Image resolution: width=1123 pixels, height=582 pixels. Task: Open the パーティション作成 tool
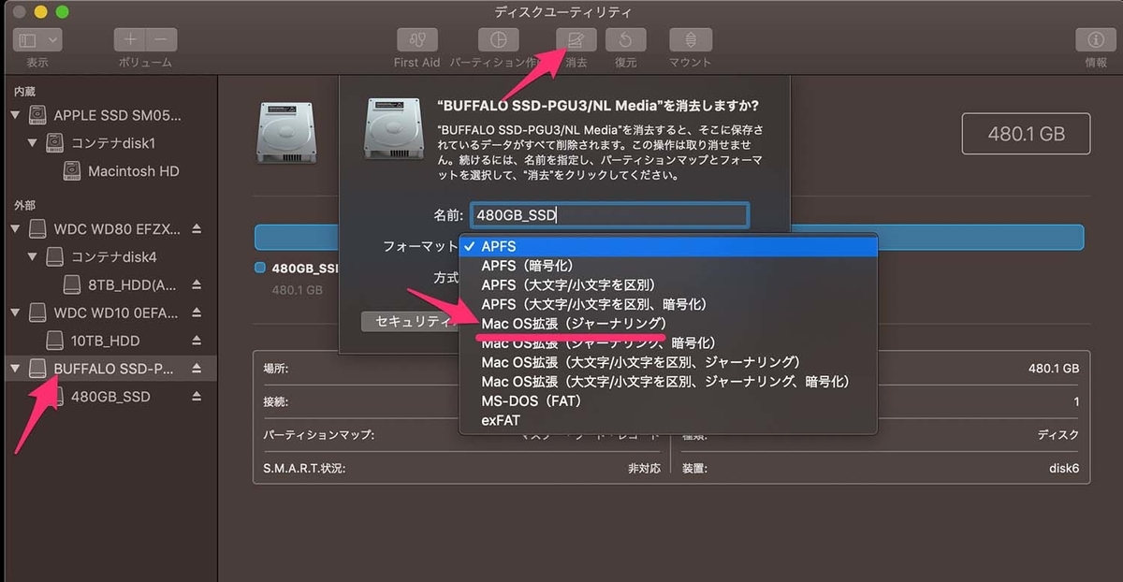pyautogui.click(x=498, y=39)
